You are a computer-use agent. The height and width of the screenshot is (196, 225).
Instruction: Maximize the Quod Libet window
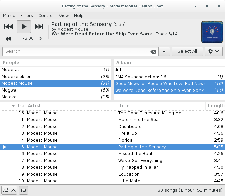click(x=207, y=6)
